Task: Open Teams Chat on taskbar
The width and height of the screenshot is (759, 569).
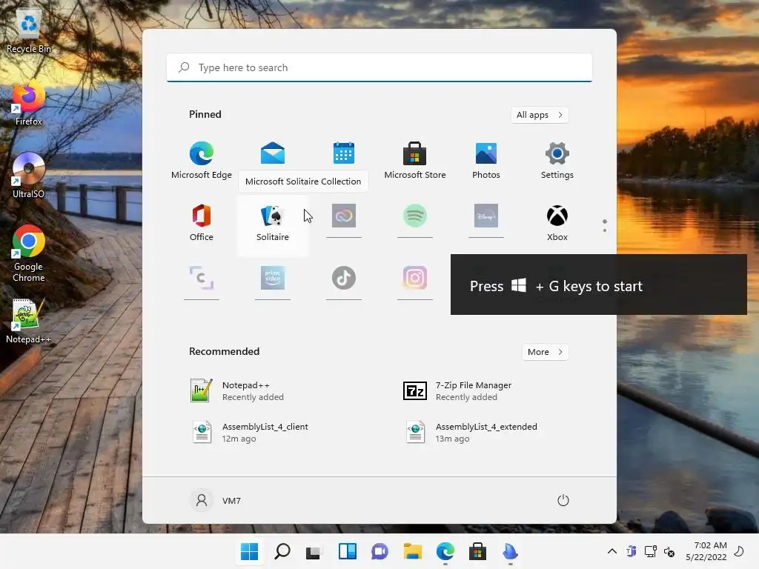Action: (x=380, y=551)
